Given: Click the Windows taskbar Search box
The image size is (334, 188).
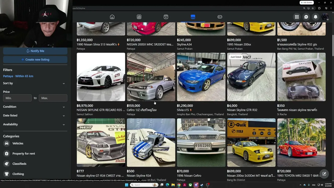Looking at the screenshot, I should pos(144,185).
